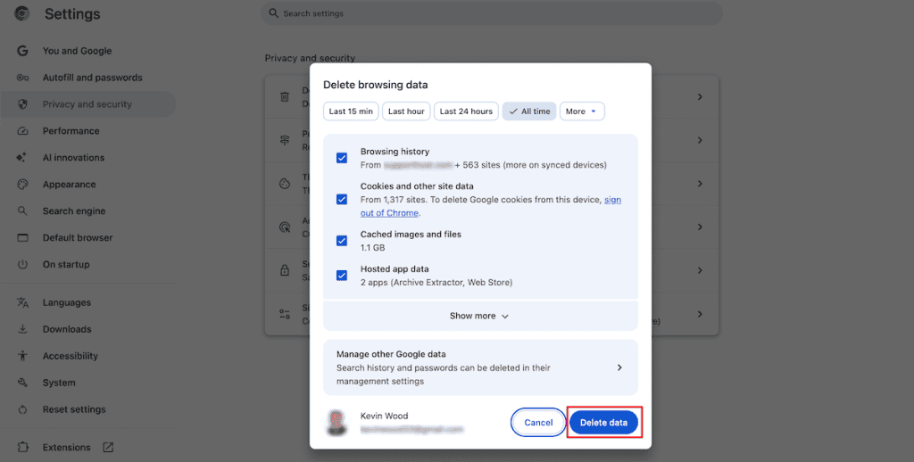Screen dimensions: 914x462
Task: Click the external link icon beside Extensions
Action: point(108,448)
